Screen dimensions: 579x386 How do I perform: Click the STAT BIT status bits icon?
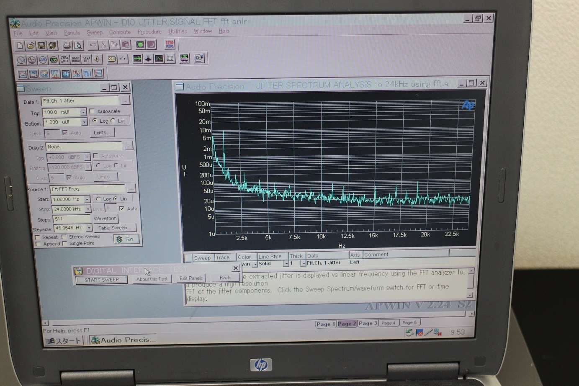[86, 59]
